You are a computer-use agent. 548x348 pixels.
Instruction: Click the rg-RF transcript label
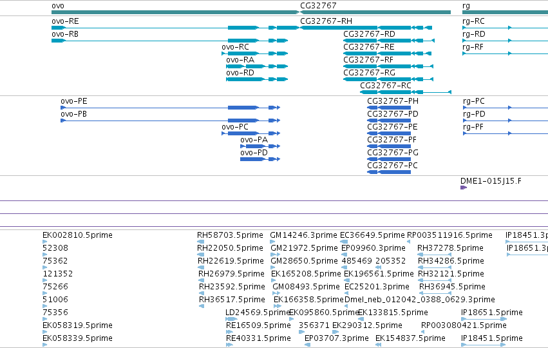click(x=473, y=47)
